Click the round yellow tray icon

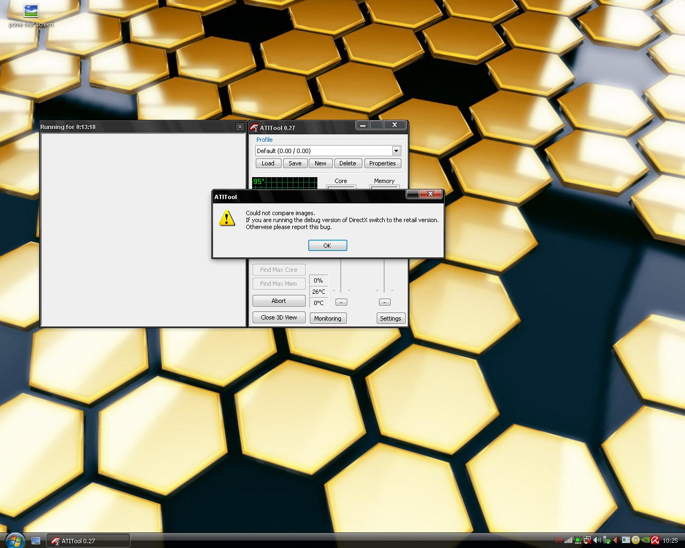636,541
